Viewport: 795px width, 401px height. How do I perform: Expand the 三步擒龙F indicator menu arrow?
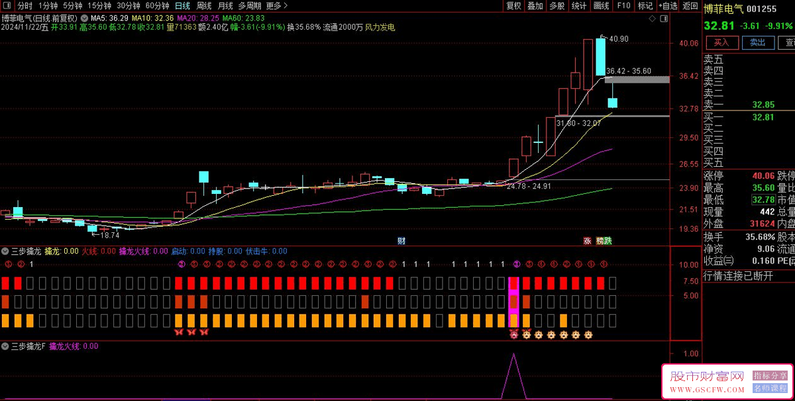pos(5,346)
